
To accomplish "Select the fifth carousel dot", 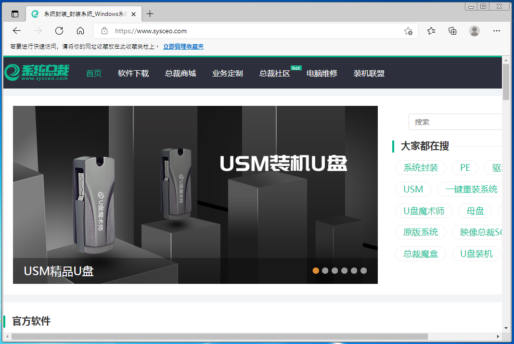I will pos(354,270).
